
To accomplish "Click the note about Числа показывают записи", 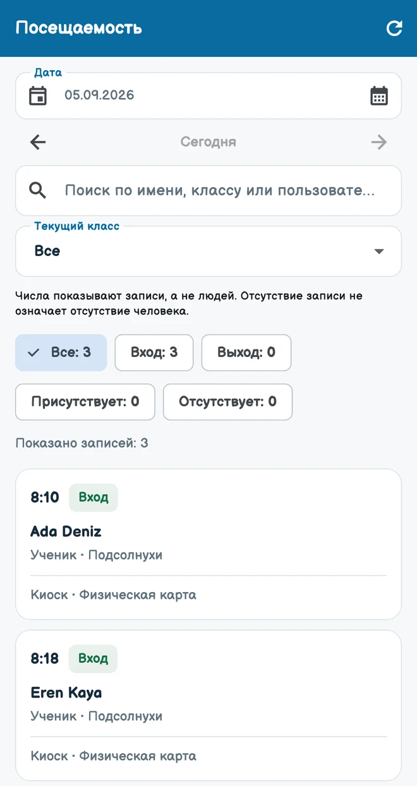I will (x=190, y=303).
